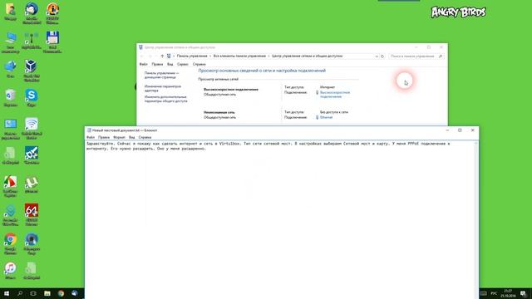Maximize the Notepad window
The height and width of the screenshot is (299, 532).
(x=460, y=130)
